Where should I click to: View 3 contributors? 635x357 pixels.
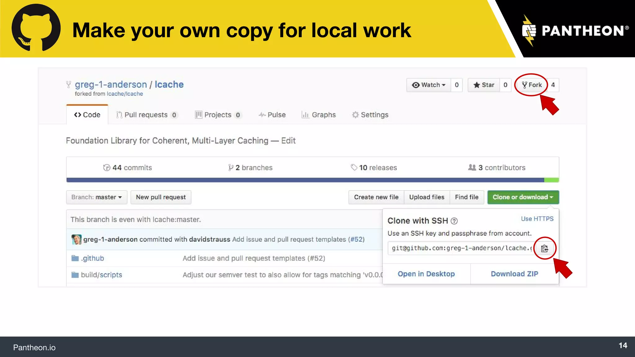coord(497,168)
